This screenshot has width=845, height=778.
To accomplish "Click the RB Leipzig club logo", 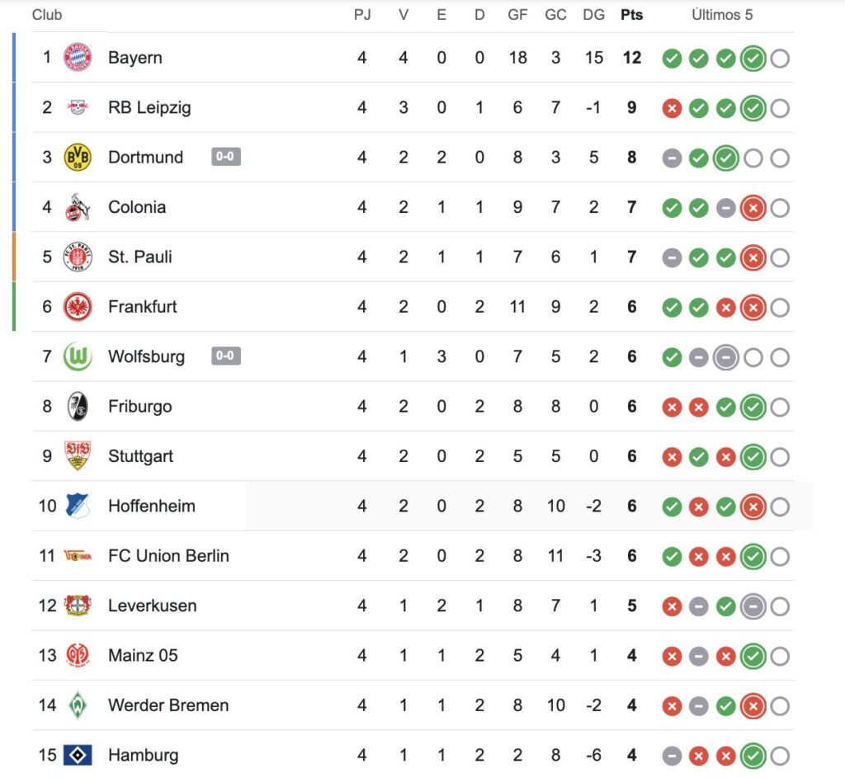I will click(78, 107).
